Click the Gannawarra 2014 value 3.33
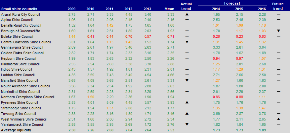The image size is (290, 133). tap(216, 47)
